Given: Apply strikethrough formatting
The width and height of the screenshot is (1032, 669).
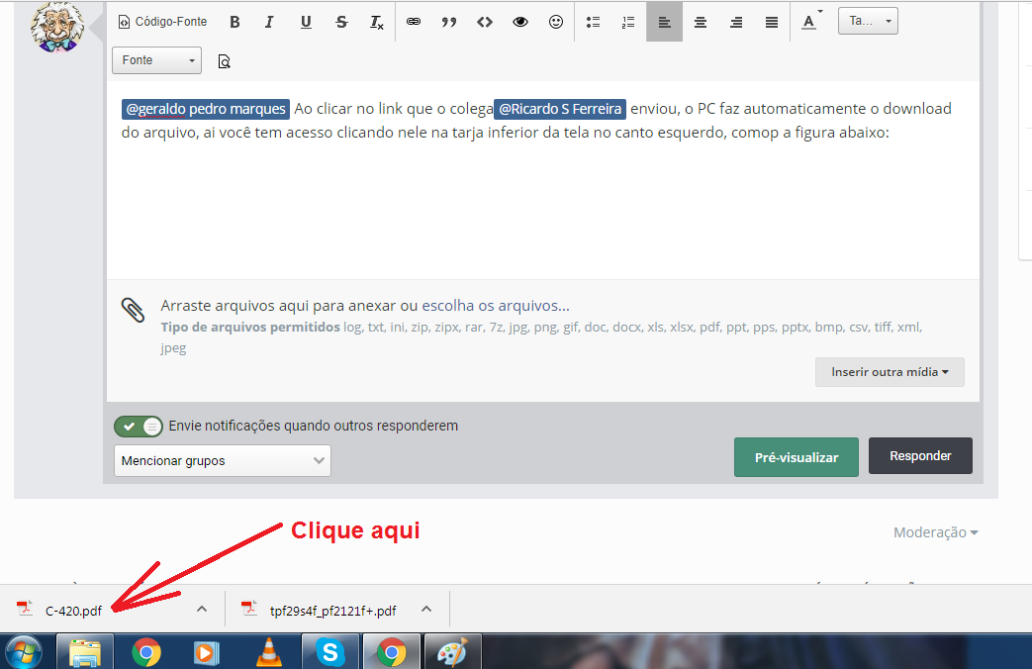Looking at the screenshot, I should [x=341, y=22].
